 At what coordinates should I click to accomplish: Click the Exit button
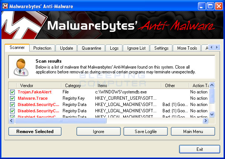click(199, 149)
